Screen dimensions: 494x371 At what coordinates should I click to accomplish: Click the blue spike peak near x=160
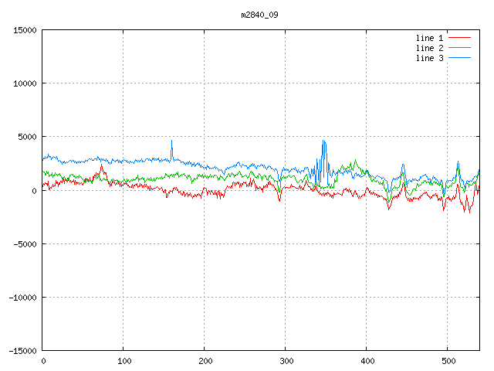click(x=171, y=141)
